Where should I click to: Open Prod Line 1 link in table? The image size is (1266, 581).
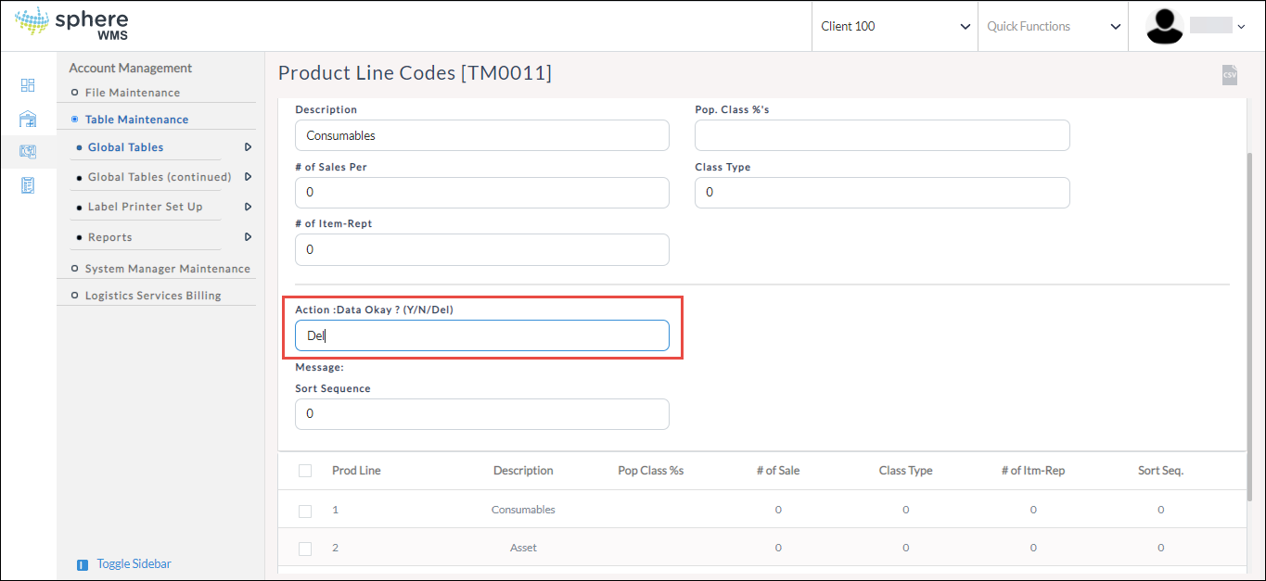(x=336, y=510)
